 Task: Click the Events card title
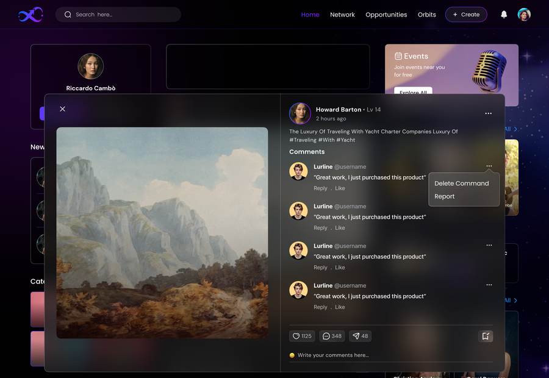click(416, 56)
